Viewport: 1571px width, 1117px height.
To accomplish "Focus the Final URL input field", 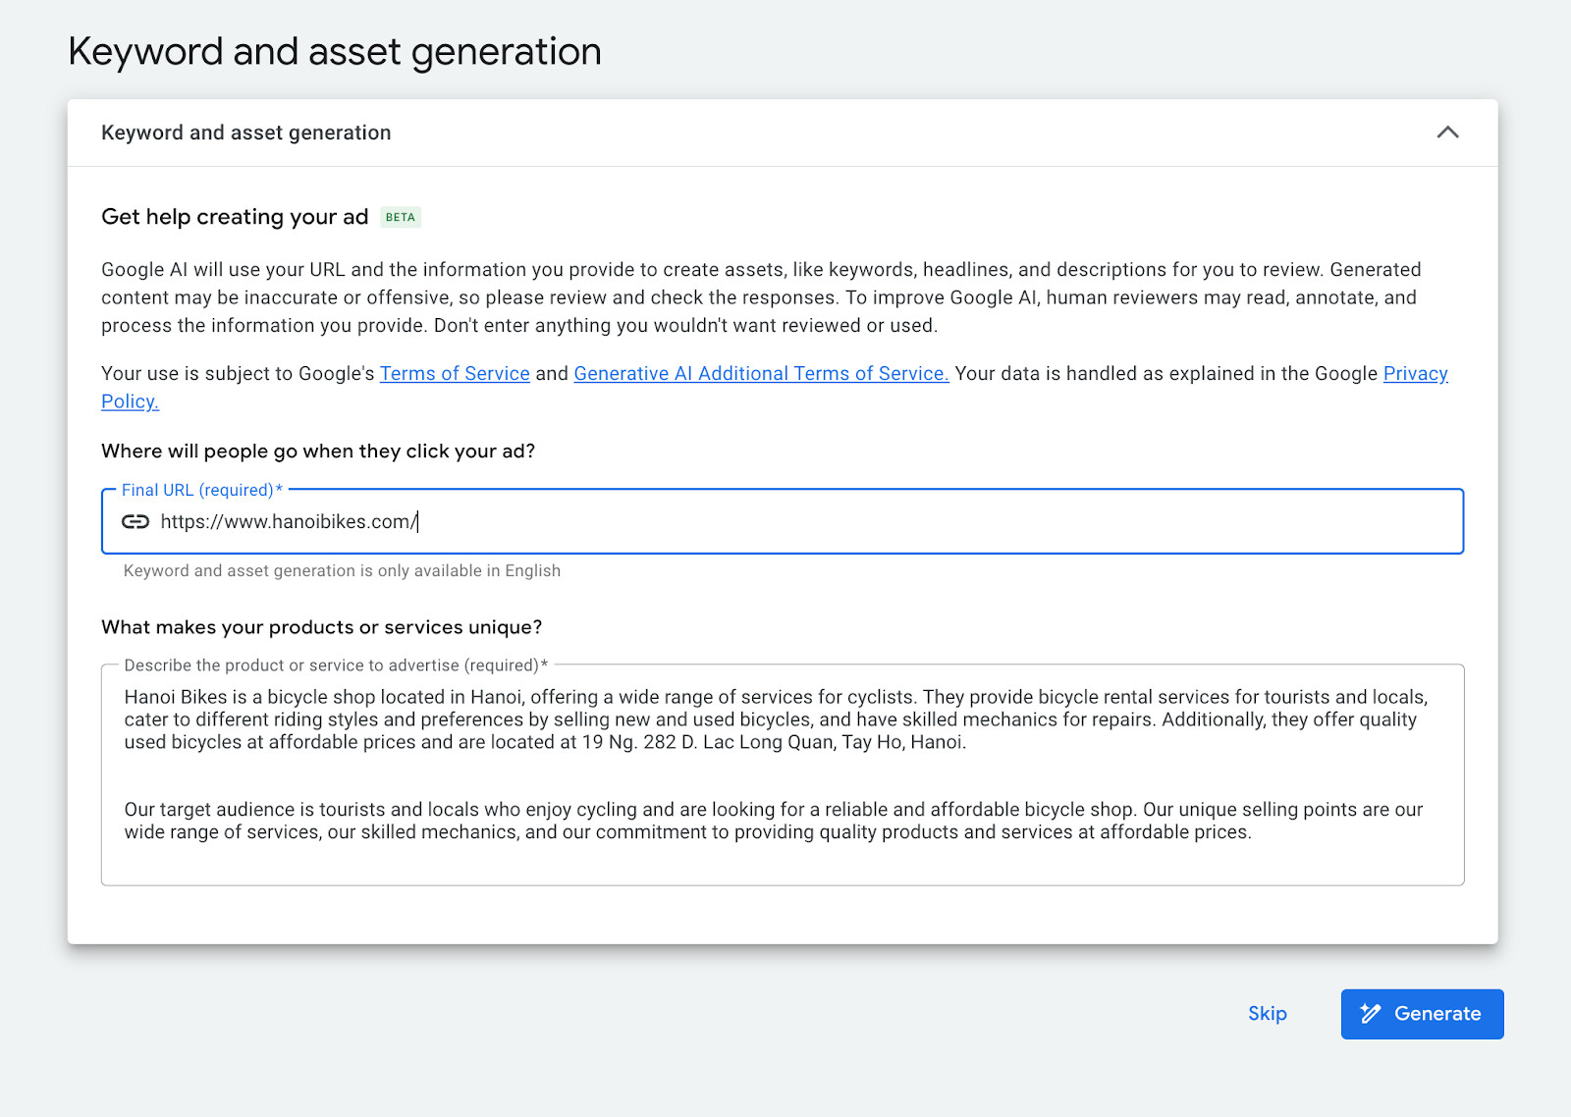I will tap(783, 521).
